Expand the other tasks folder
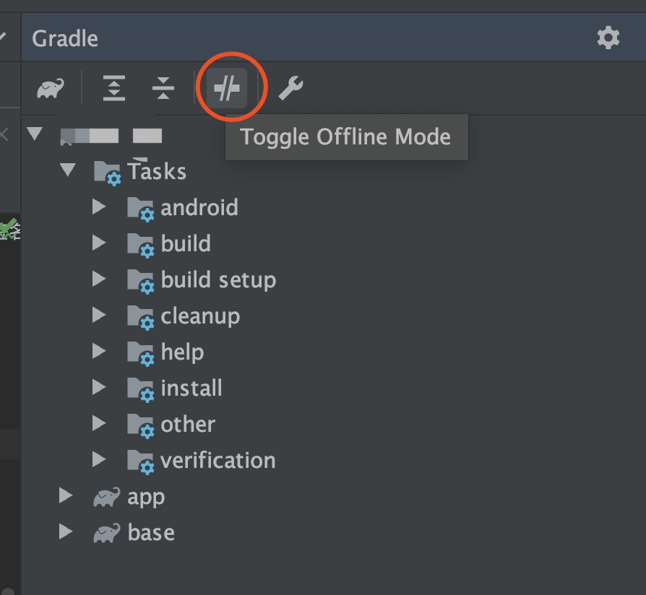The height and width of the screenshot is (595, 646). point(99,423)
